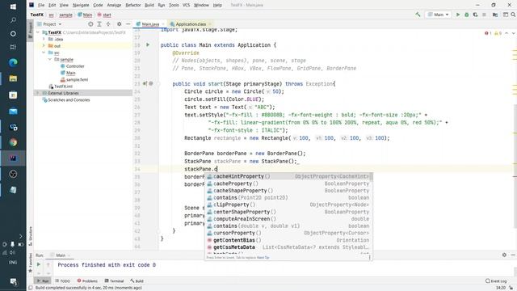Open the Refactor menu
This screenshot has width=517, height=291.
click(x=133, y=5)
